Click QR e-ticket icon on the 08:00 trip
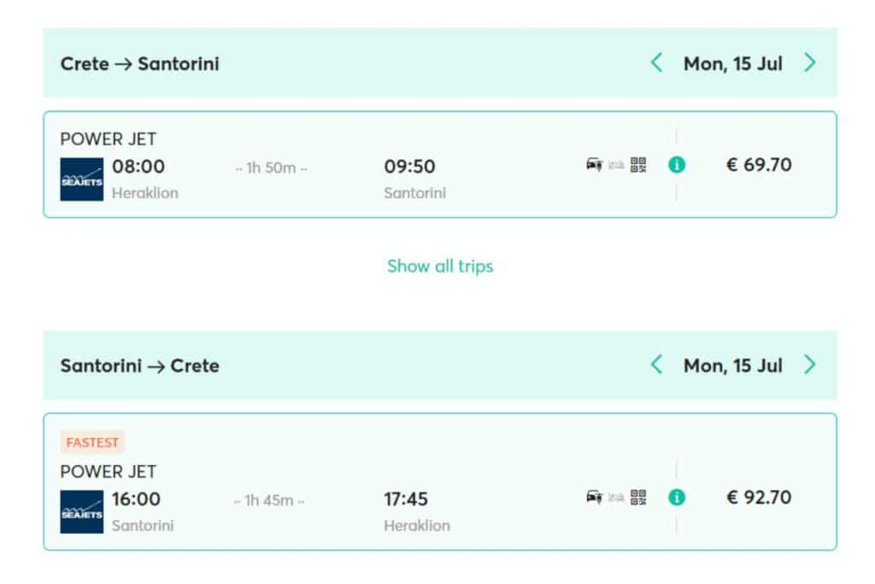875x584 pixels. pyautogui.click(x=638, y=165)
